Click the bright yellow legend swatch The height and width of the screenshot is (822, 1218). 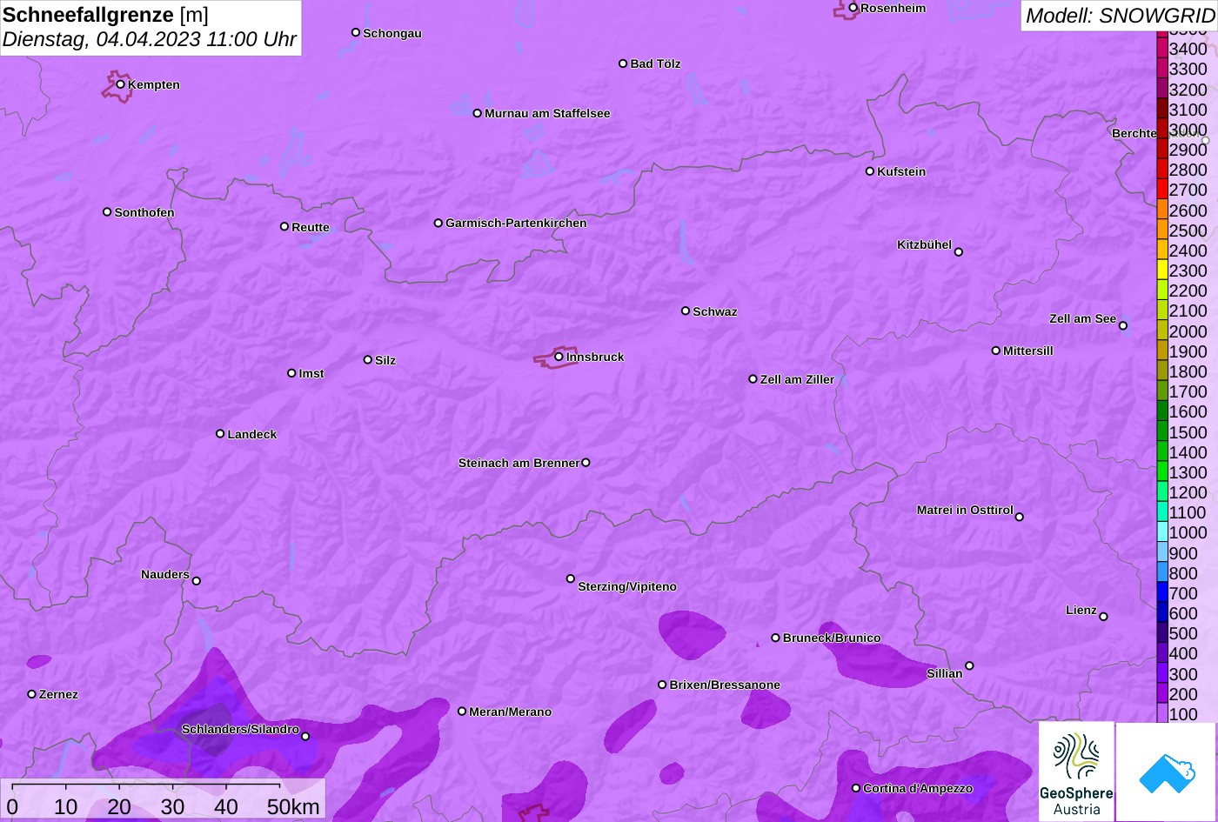pos(1162,270)
